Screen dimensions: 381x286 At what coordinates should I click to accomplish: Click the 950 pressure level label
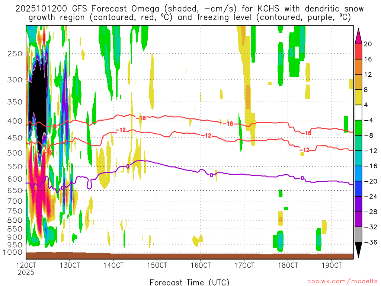[15, 245]
